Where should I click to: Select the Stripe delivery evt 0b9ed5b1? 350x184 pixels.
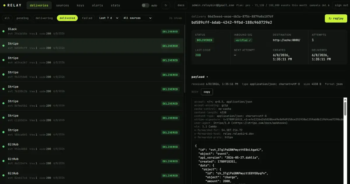[92, 103]
